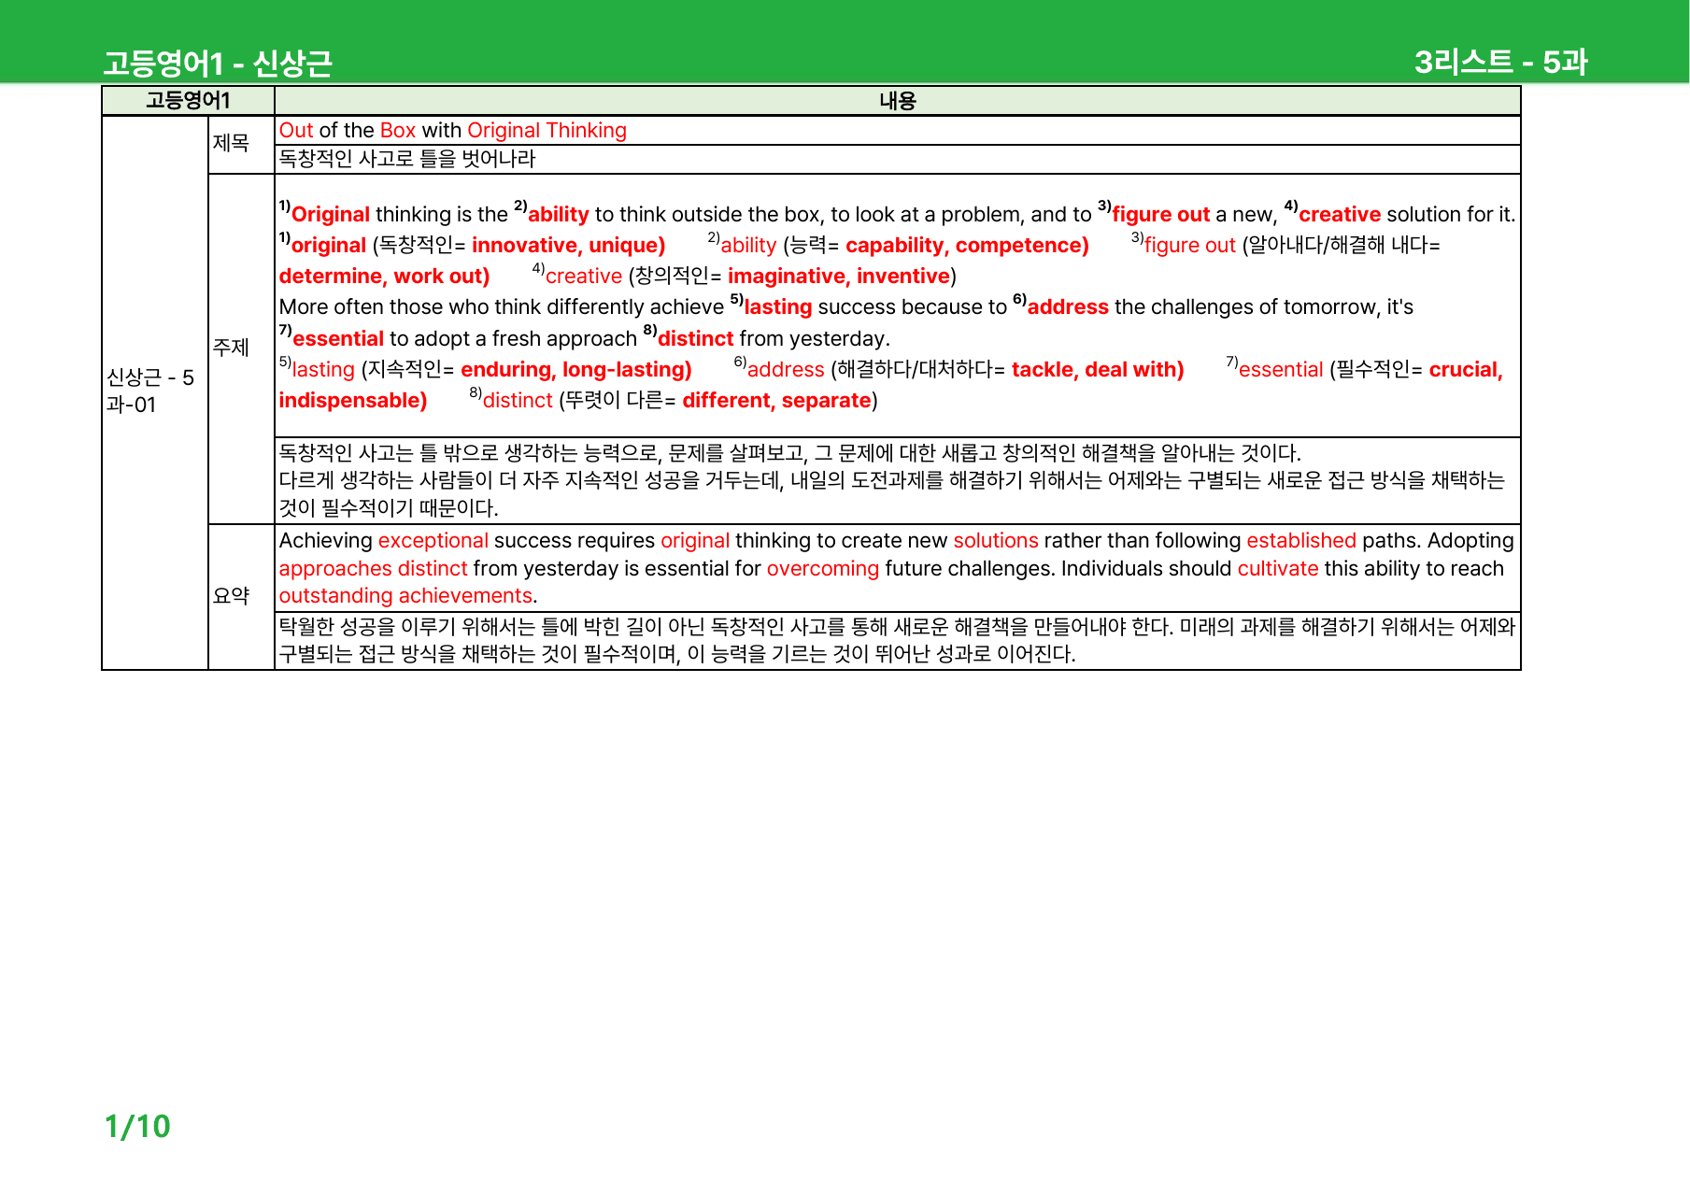Viewport: 1690px width, 1195px height.
Task: Click the phrase outstanding achievements
Action: pos(405,596)
